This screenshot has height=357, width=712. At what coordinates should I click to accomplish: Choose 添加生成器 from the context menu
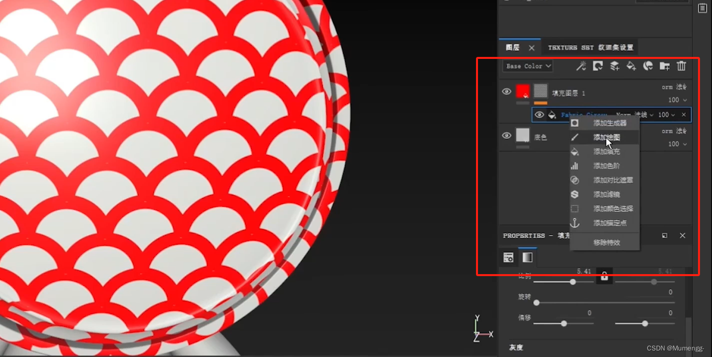point(604,123)
